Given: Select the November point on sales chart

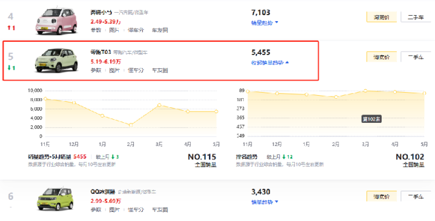Looking at the screenshot, I should coord(45,99).
